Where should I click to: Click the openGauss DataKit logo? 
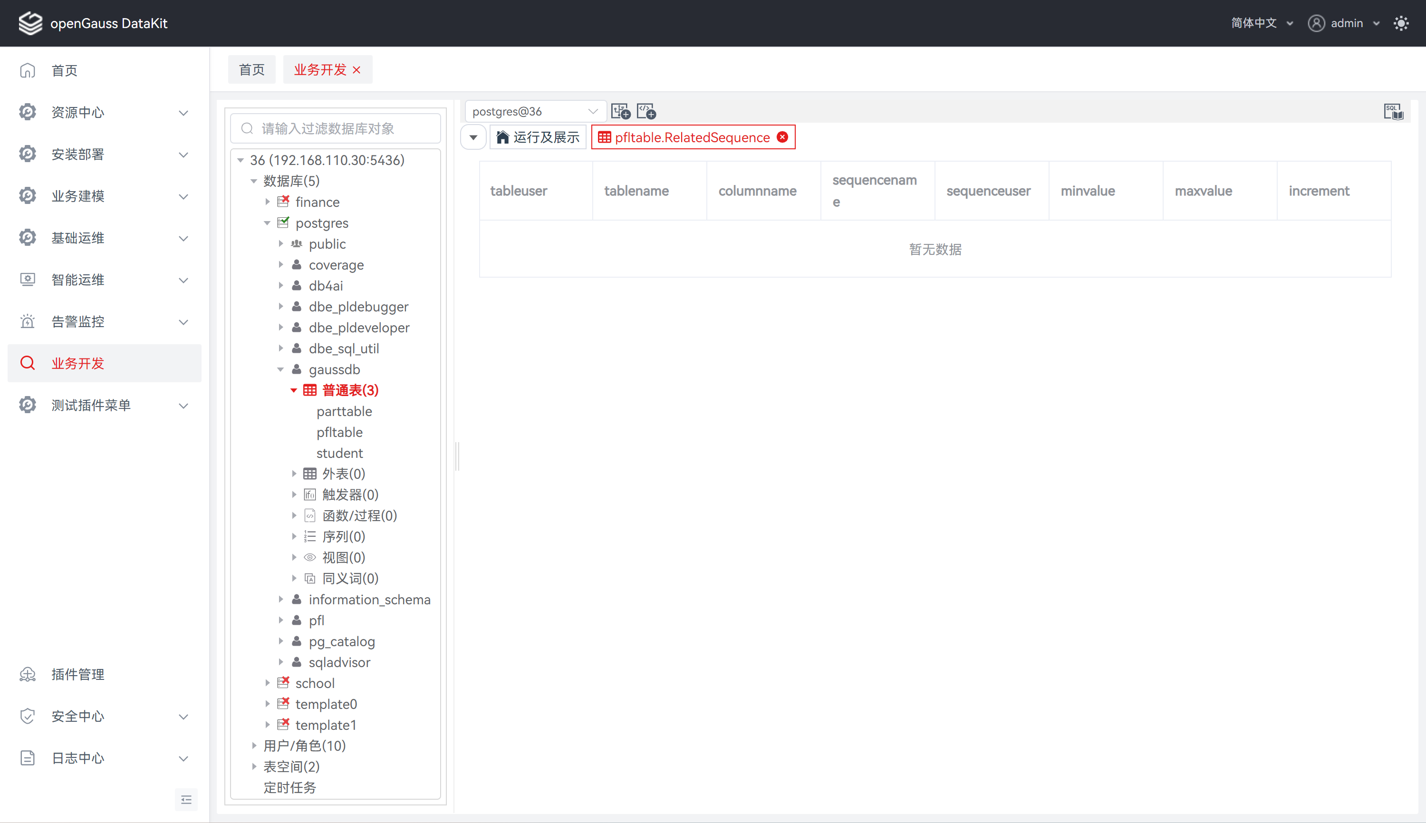coord(30,23)
